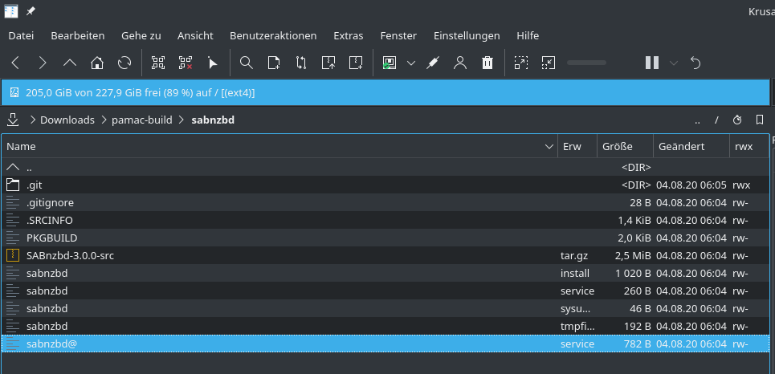The image size is (775, 374).
Task: Open the file search magnifier
Action: click(246, 63)
